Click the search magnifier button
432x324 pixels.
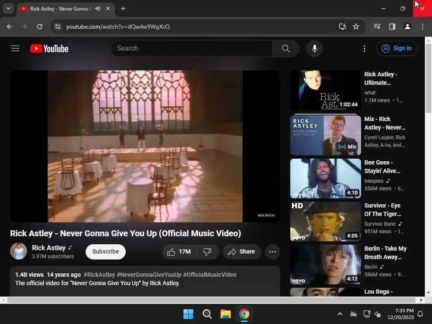click(x=286, y=49)
